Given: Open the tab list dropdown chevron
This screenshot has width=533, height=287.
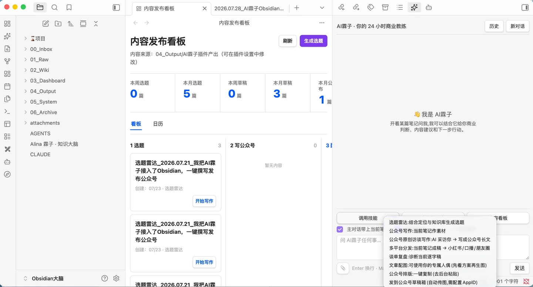Looking at the screenshot, I should tap(322, 8).
